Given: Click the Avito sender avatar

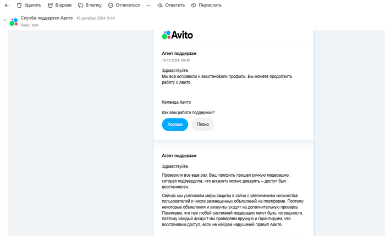Looking at the screenshot, I should 14,22.
